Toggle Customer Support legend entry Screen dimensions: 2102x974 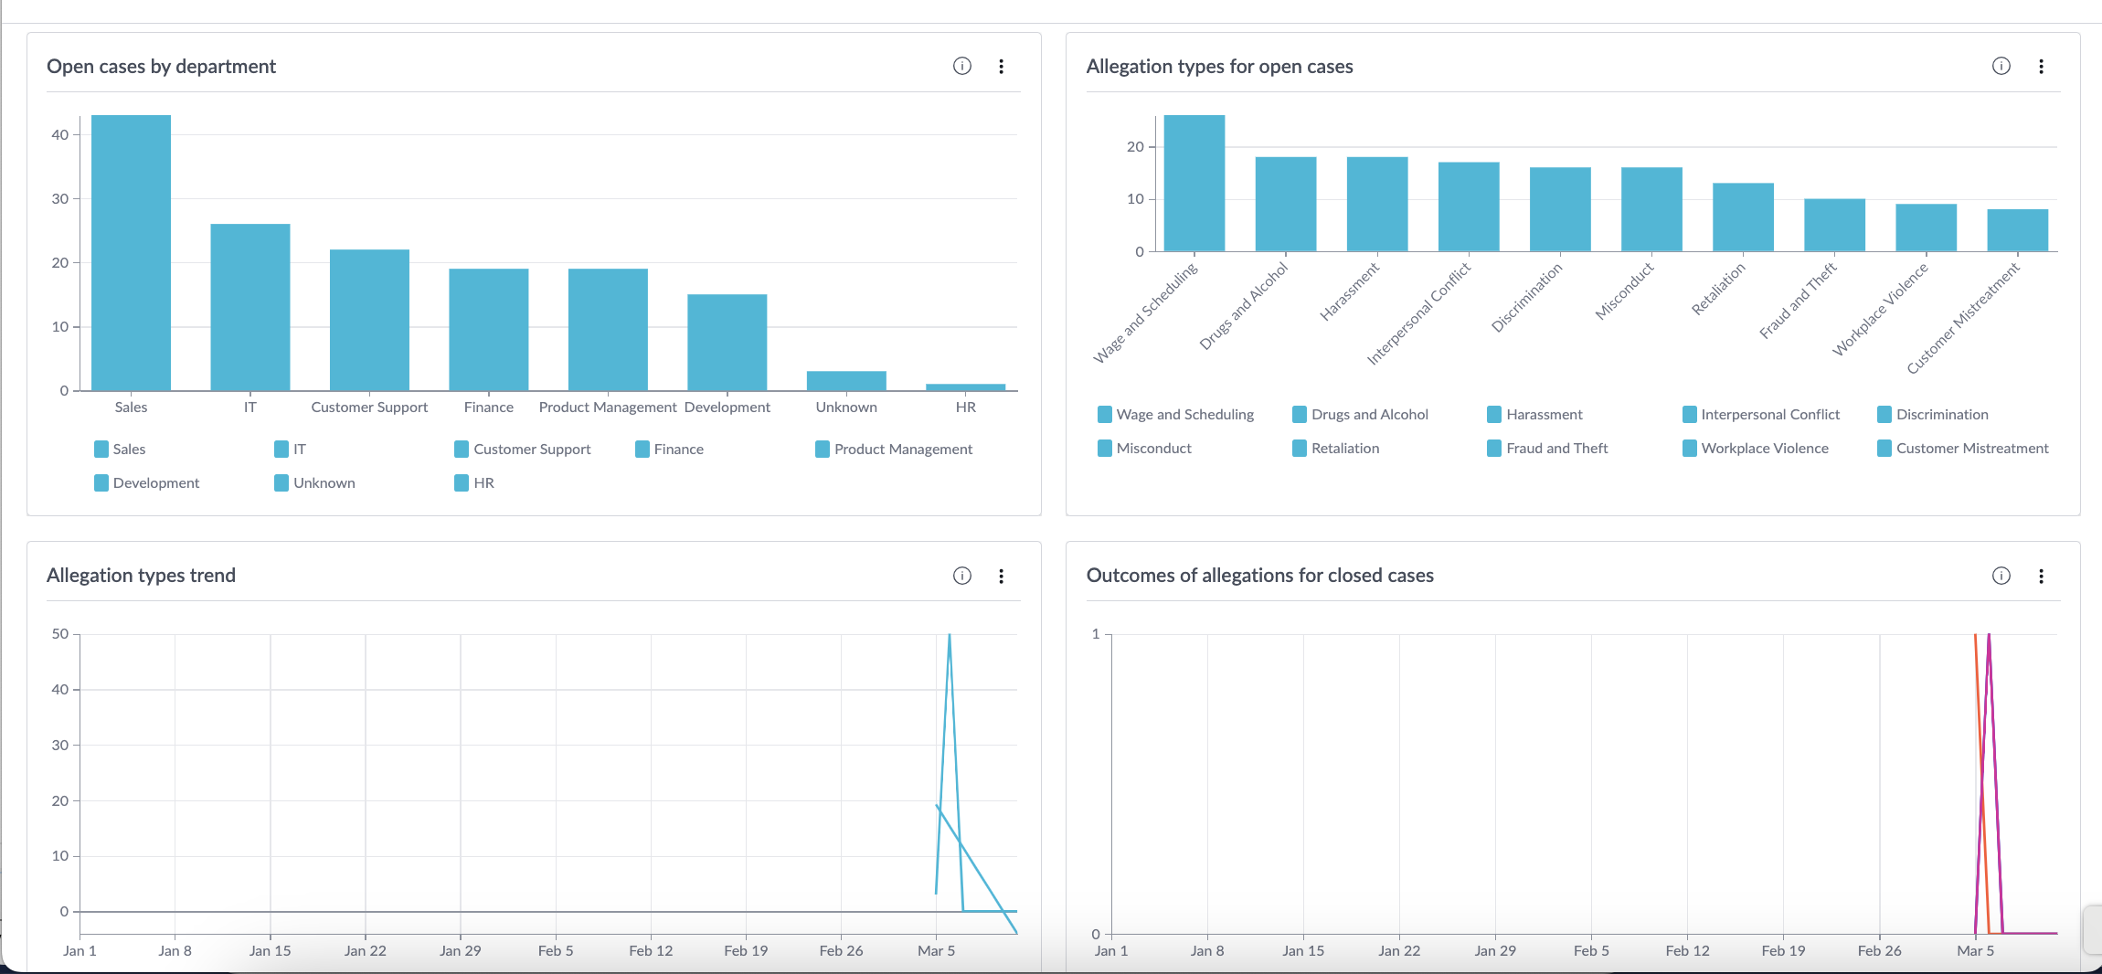(x=523, y=449)
